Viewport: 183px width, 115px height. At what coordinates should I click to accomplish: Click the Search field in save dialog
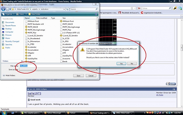tap(84, 9)
